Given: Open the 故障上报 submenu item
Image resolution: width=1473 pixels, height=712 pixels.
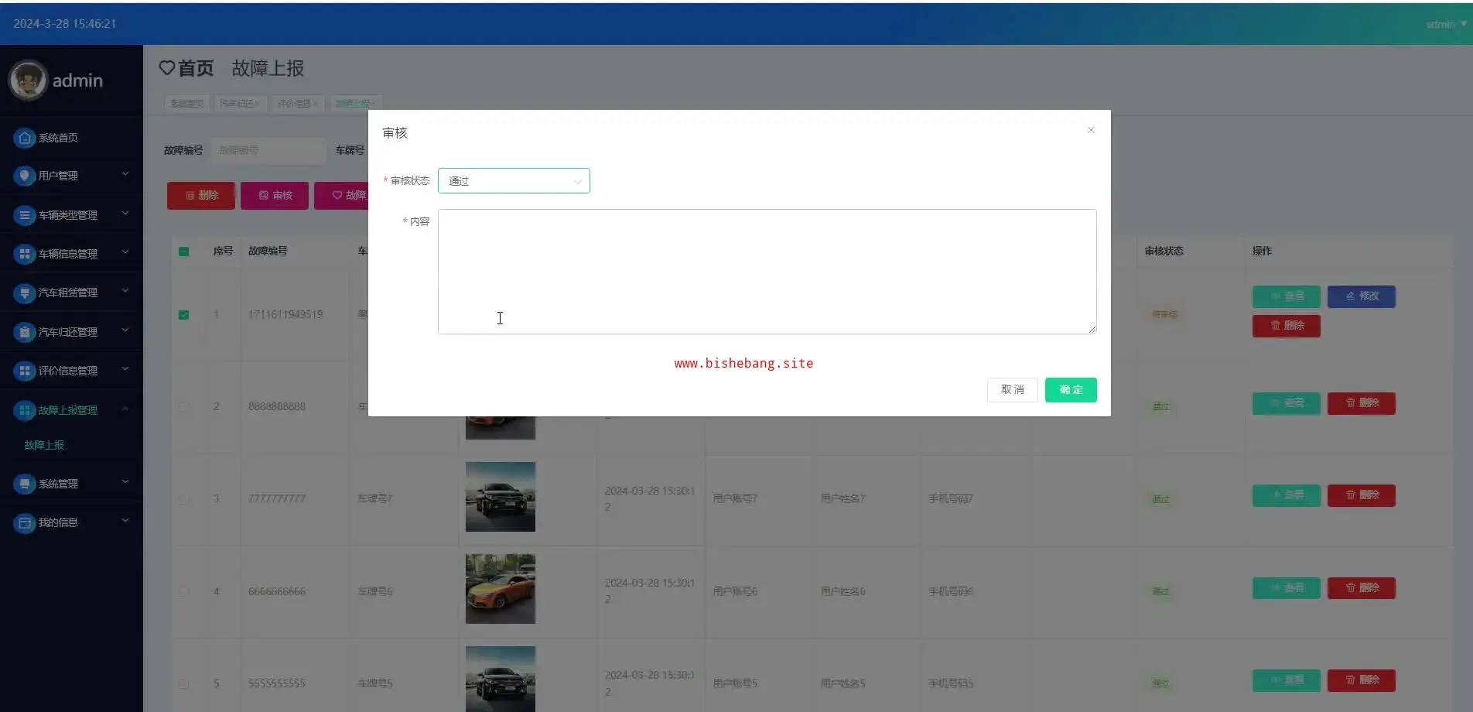Looking at the screenshot, I should click(44, 445).
